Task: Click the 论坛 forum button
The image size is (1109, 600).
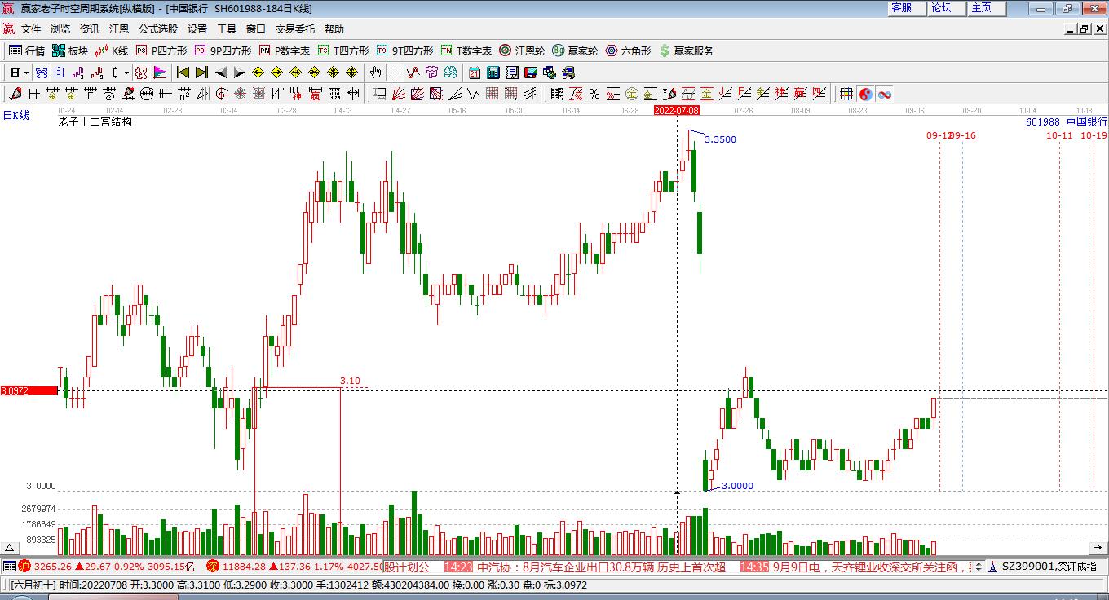Action: (948, 8)
